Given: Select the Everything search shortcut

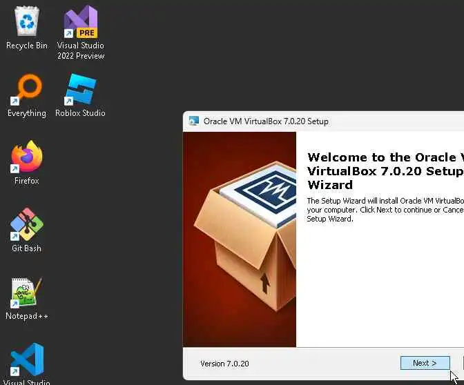Looking at the screenshot, I should tap(27, 96).
